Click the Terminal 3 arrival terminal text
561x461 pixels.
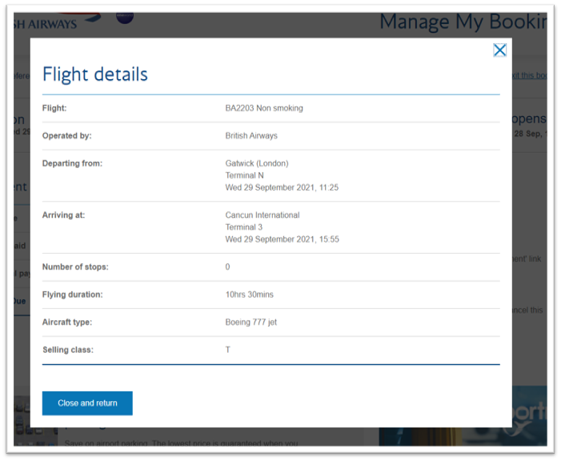[244, 227]
